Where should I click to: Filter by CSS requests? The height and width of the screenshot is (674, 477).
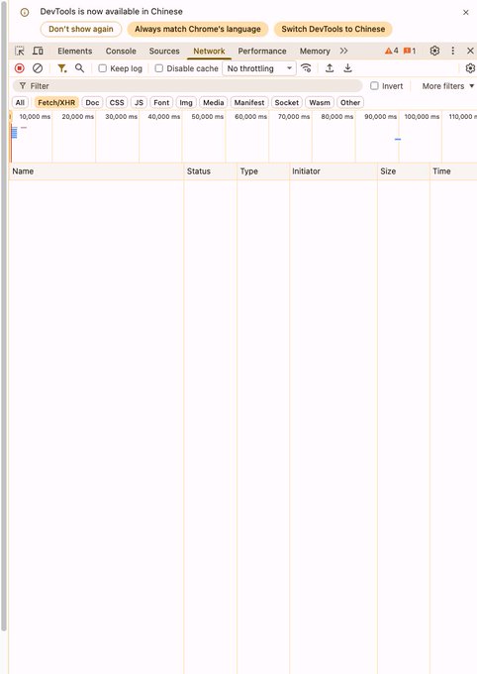pos(117,103)
